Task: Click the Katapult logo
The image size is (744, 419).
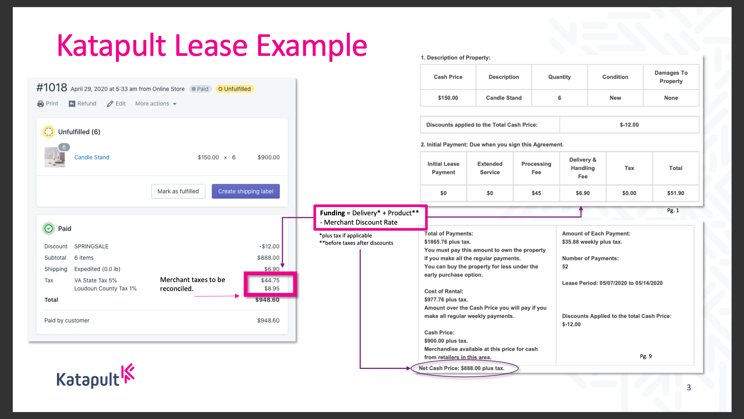Action: [x=95, y=376]
